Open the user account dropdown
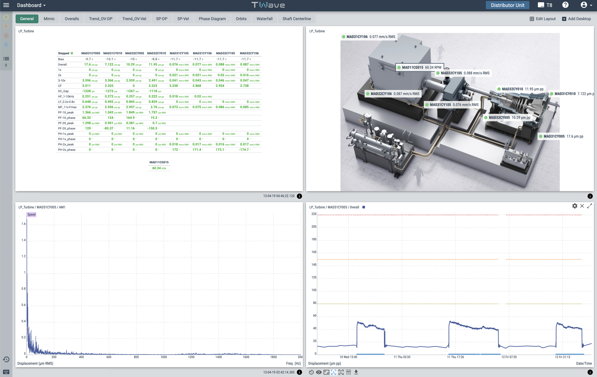Viewport: 597px width, 377px height. point(585,5)
